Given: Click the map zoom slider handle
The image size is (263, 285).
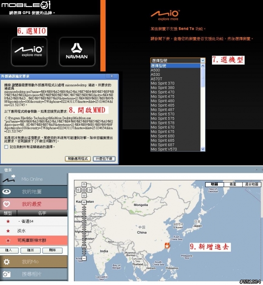Looking at the screenshot, I should pyautogui.click(x=84, y=247).
